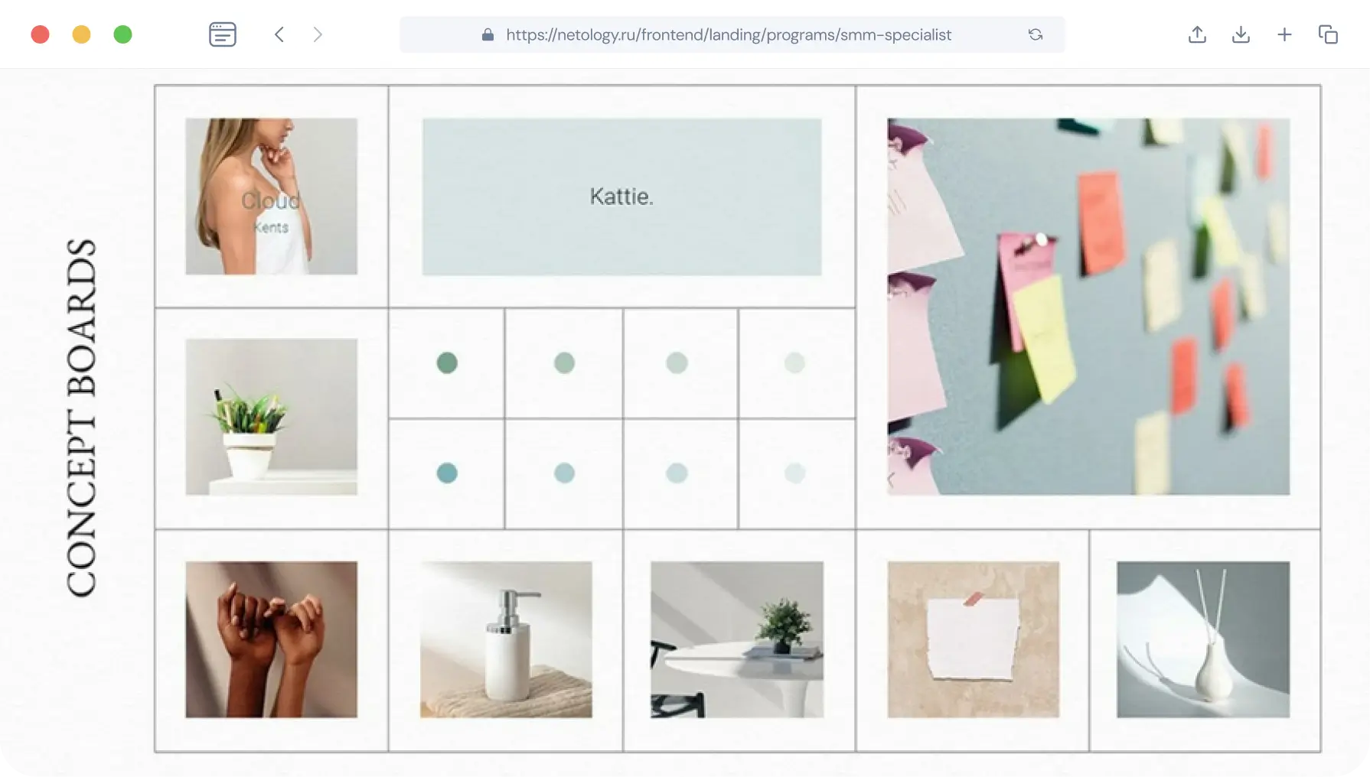
Task: Select the darkest green color swatch
Action: [x=447, y=362]
